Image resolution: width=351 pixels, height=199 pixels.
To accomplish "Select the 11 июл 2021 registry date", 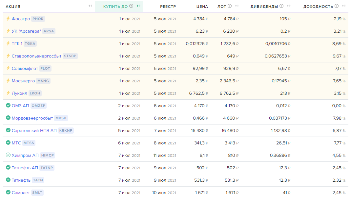I will coord(165,156).
